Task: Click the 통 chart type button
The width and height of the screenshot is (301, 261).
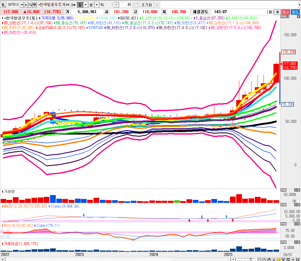Action: [x=3, y=5]
